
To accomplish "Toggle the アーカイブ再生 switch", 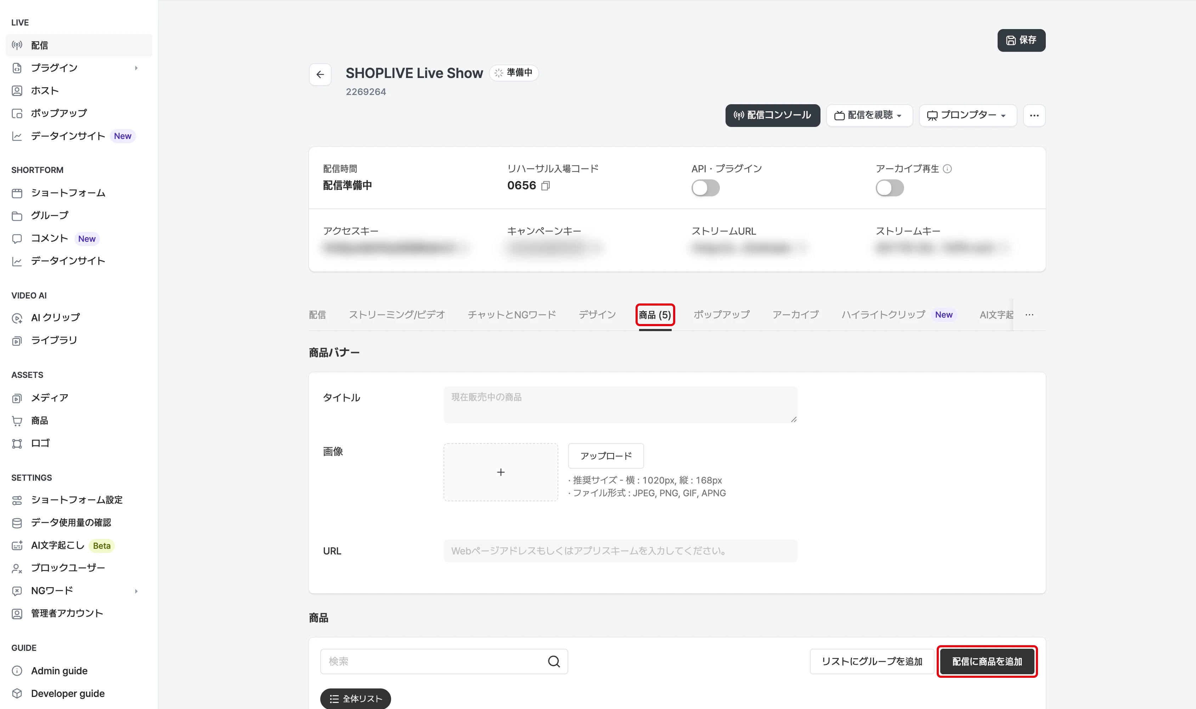I will (890, 188).
